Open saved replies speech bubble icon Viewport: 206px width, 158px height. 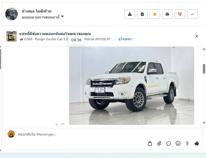(x=169, y=143)
